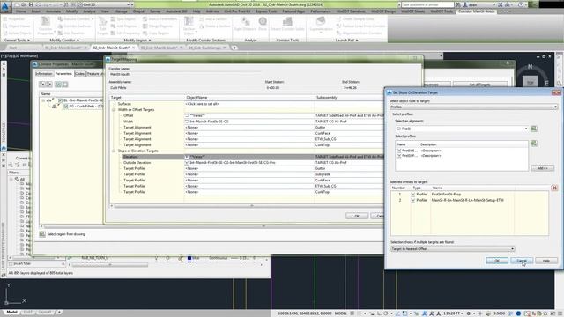Screen dimensions: 564x317
Task: Click the new drawing tab plus icon
Action: click(x=234, y=48)
